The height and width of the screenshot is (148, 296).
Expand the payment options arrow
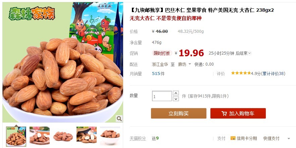(x=289, y=139)
